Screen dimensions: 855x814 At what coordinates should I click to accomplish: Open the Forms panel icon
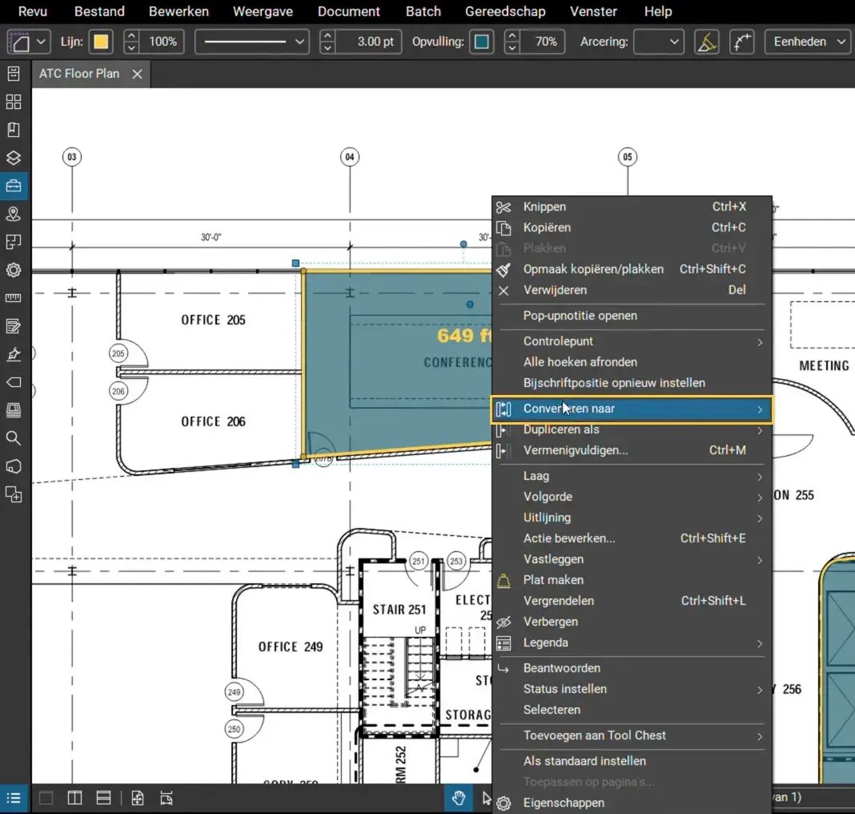click(14, 326)
